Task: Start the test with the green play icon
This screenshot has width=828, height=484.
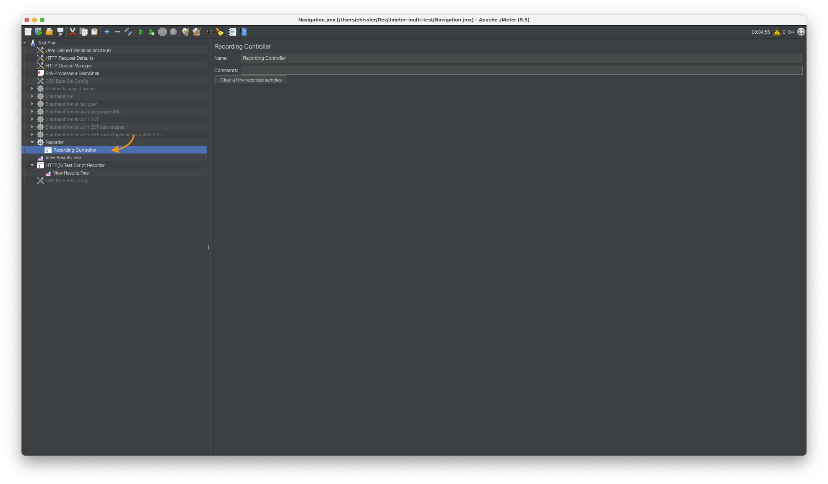Action: (x=141, y=32)
